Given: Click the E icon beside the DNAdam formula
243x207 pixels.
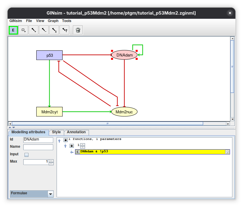Looking at the screenshot, I should point(78,152).
